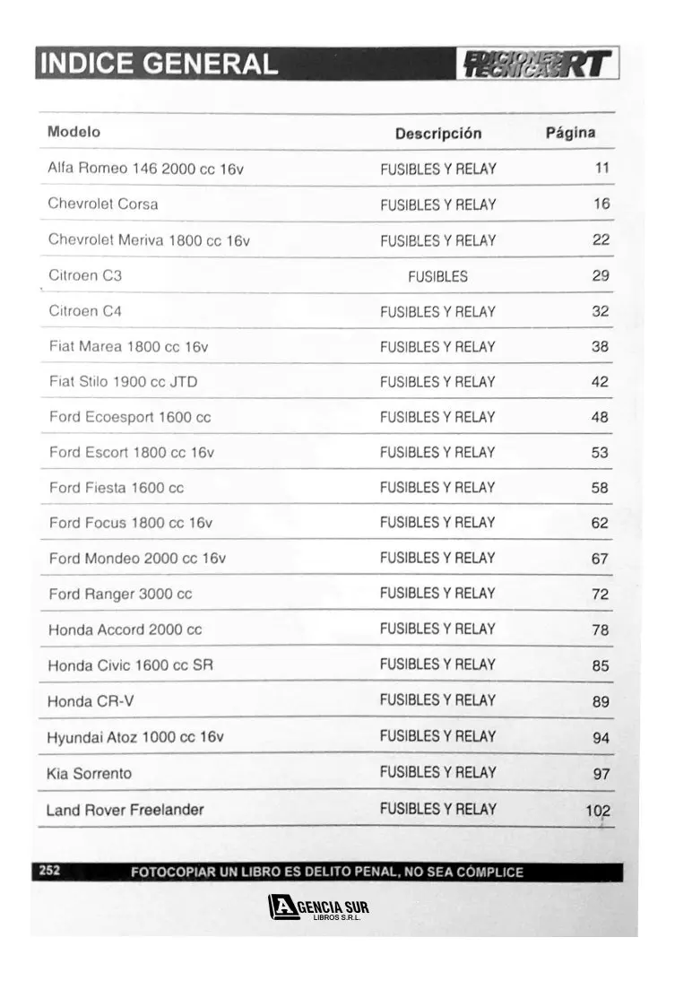Viewport: 675px width, 981px height.
Task: Select the Alfa Romeo 146 2000 cc row
Action: coord(327,168)
